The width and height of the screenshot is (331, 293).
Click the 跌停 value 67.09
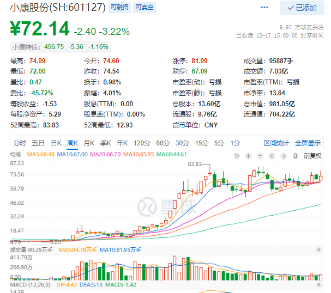click(x=200, y=71)
